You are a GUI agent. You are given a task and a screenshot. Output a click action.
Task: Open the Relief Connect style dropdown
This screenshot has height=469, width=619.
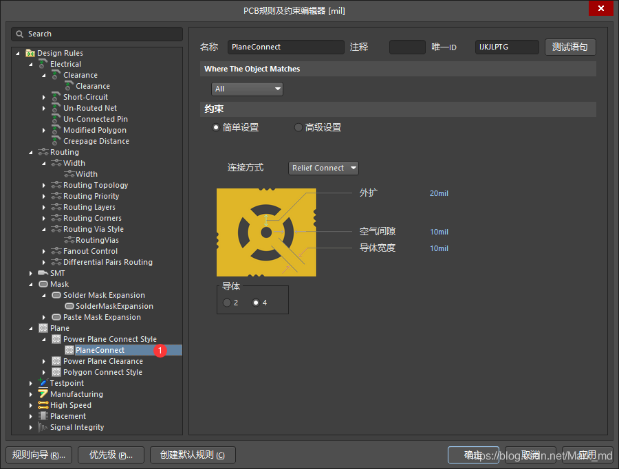[323, 168]
